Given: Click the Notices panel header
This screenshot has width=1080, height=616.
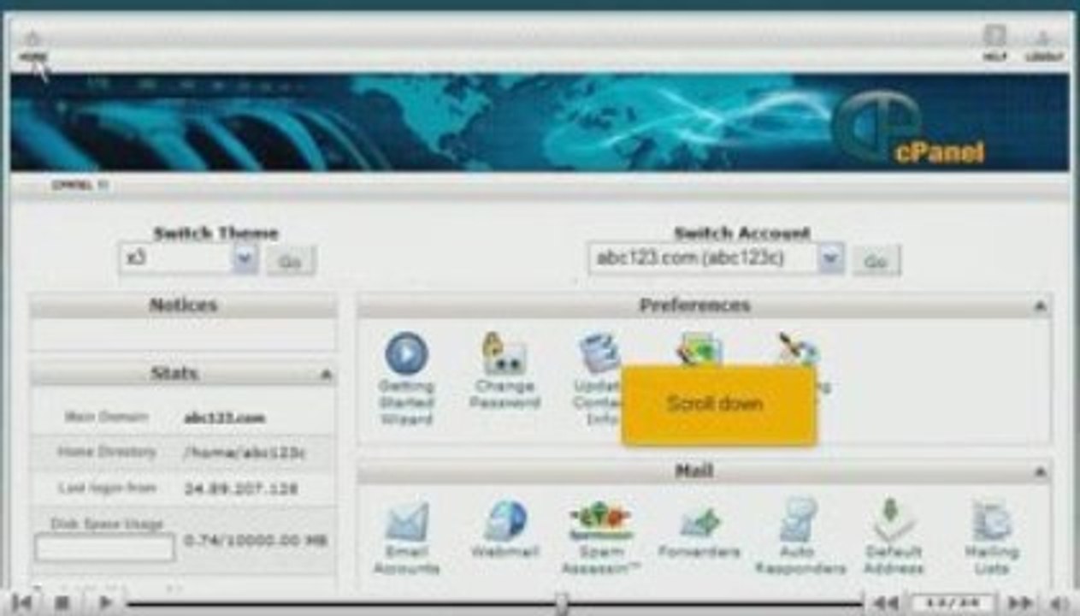Looking at the screenshot, I should tap(183, 305).
